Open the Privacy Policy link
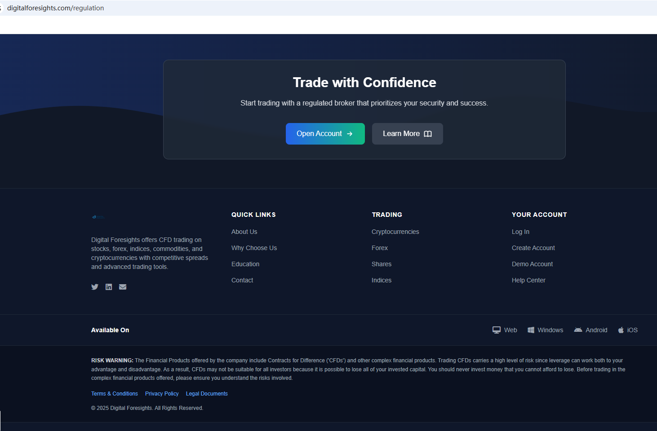657x431 pixels. click(x=162, y=394)
